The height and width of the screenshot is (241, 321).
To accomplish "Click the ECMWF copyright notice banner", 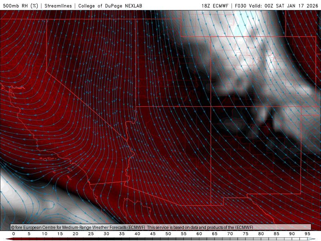I will click(161, 227).
